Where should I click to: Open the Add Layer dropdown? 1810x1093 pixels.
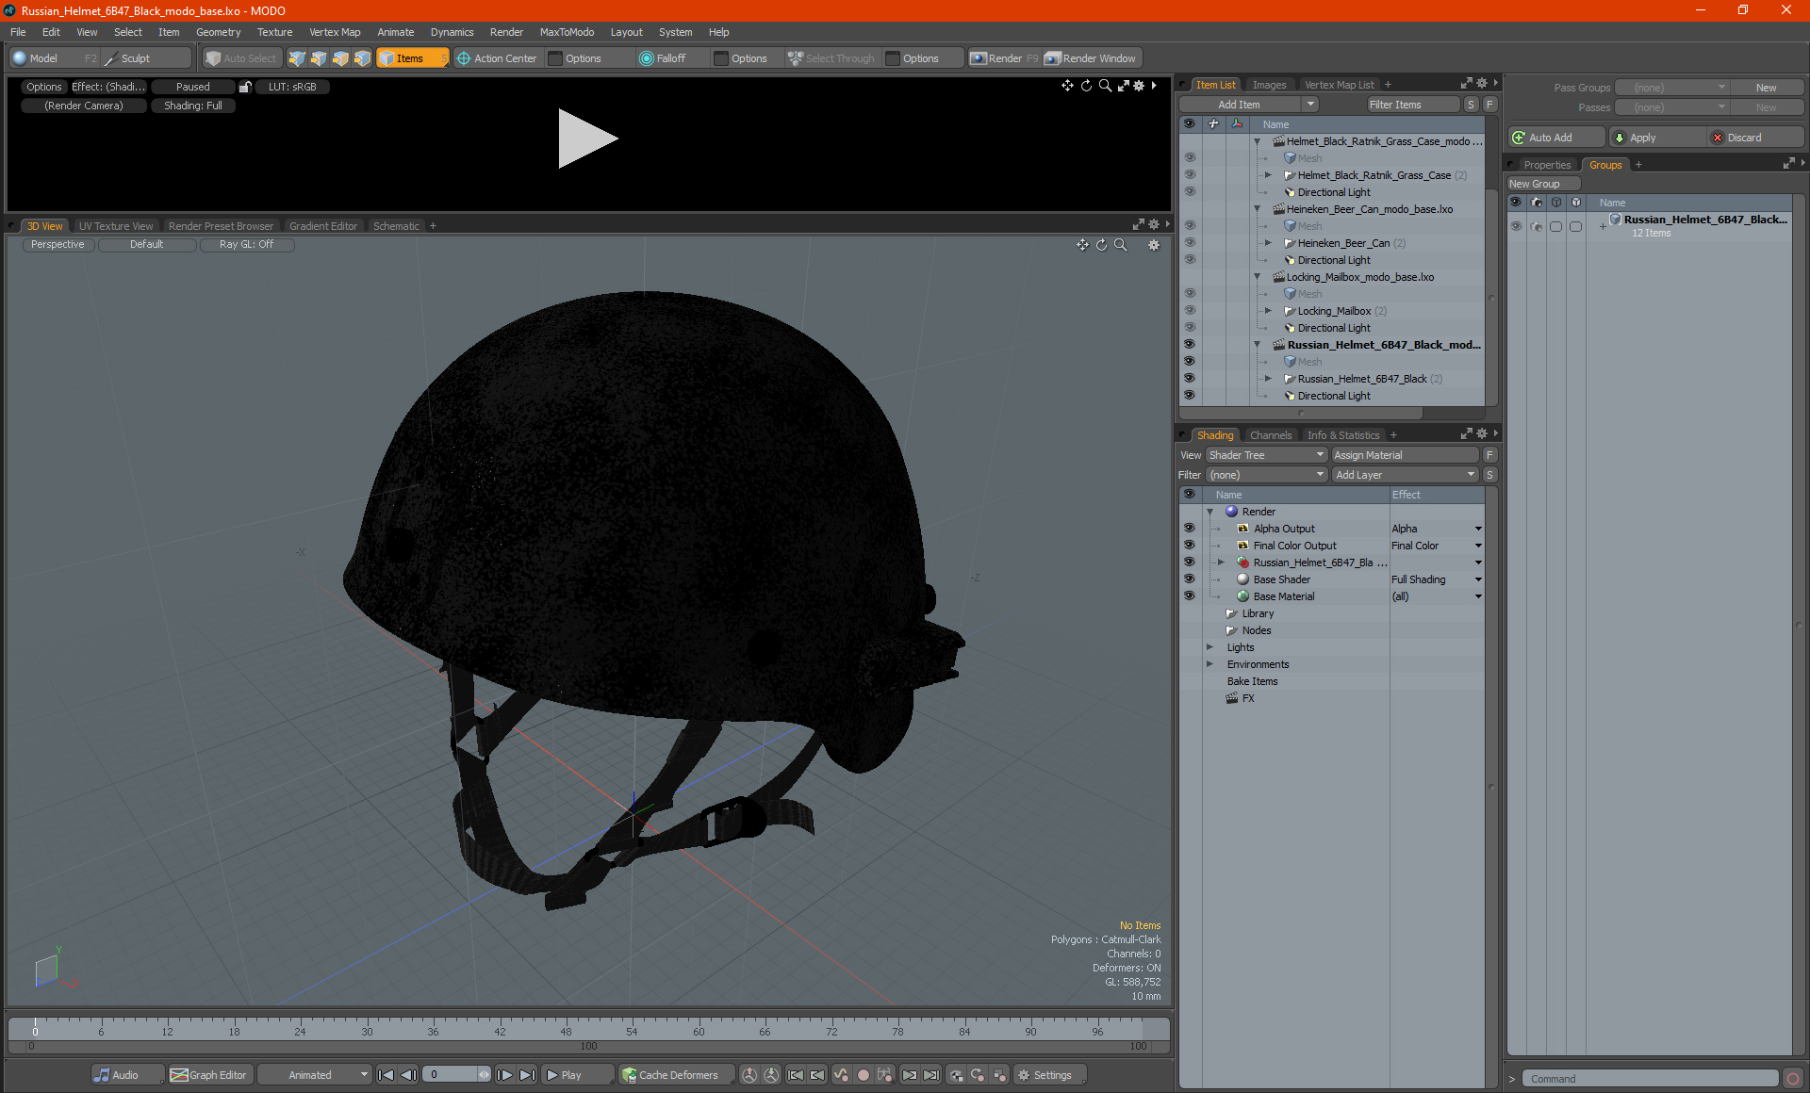(1405, 475)
